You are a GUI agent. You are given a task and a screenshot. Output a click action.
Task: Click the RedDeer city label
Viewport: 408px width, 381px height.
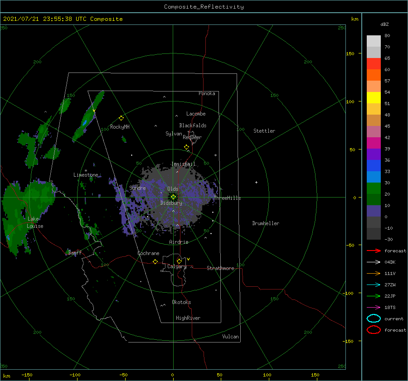click(192, 137)
